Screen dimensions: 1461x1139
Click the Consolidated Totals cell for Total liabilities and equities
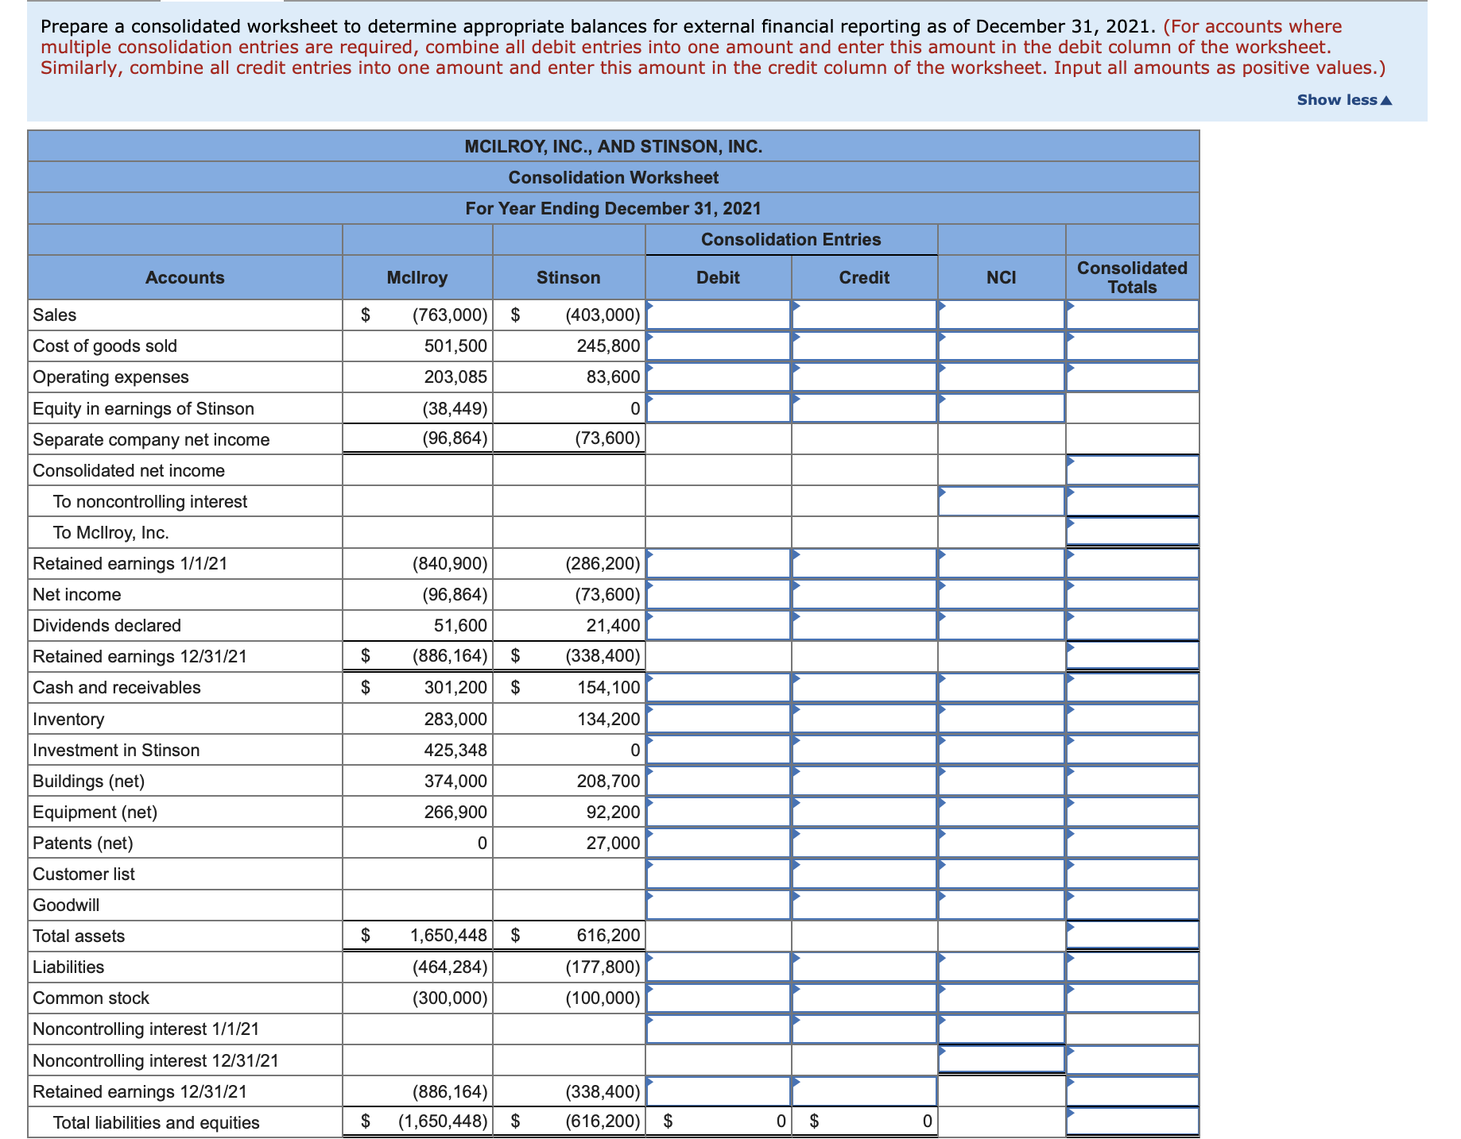(1132, 1122)
